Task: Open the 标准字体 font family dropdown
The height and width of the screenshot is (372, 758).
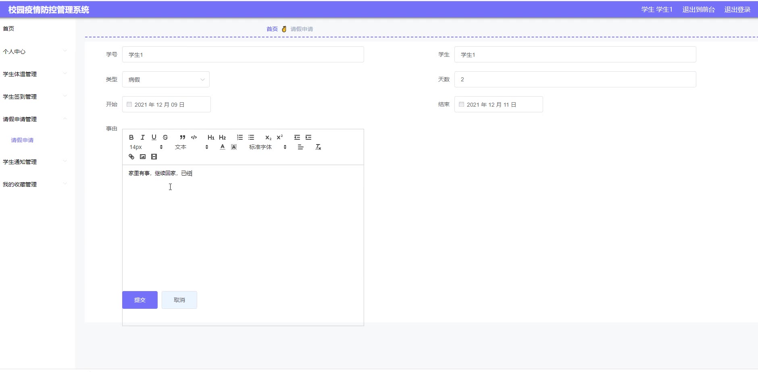Action: (x=268, y=147)
